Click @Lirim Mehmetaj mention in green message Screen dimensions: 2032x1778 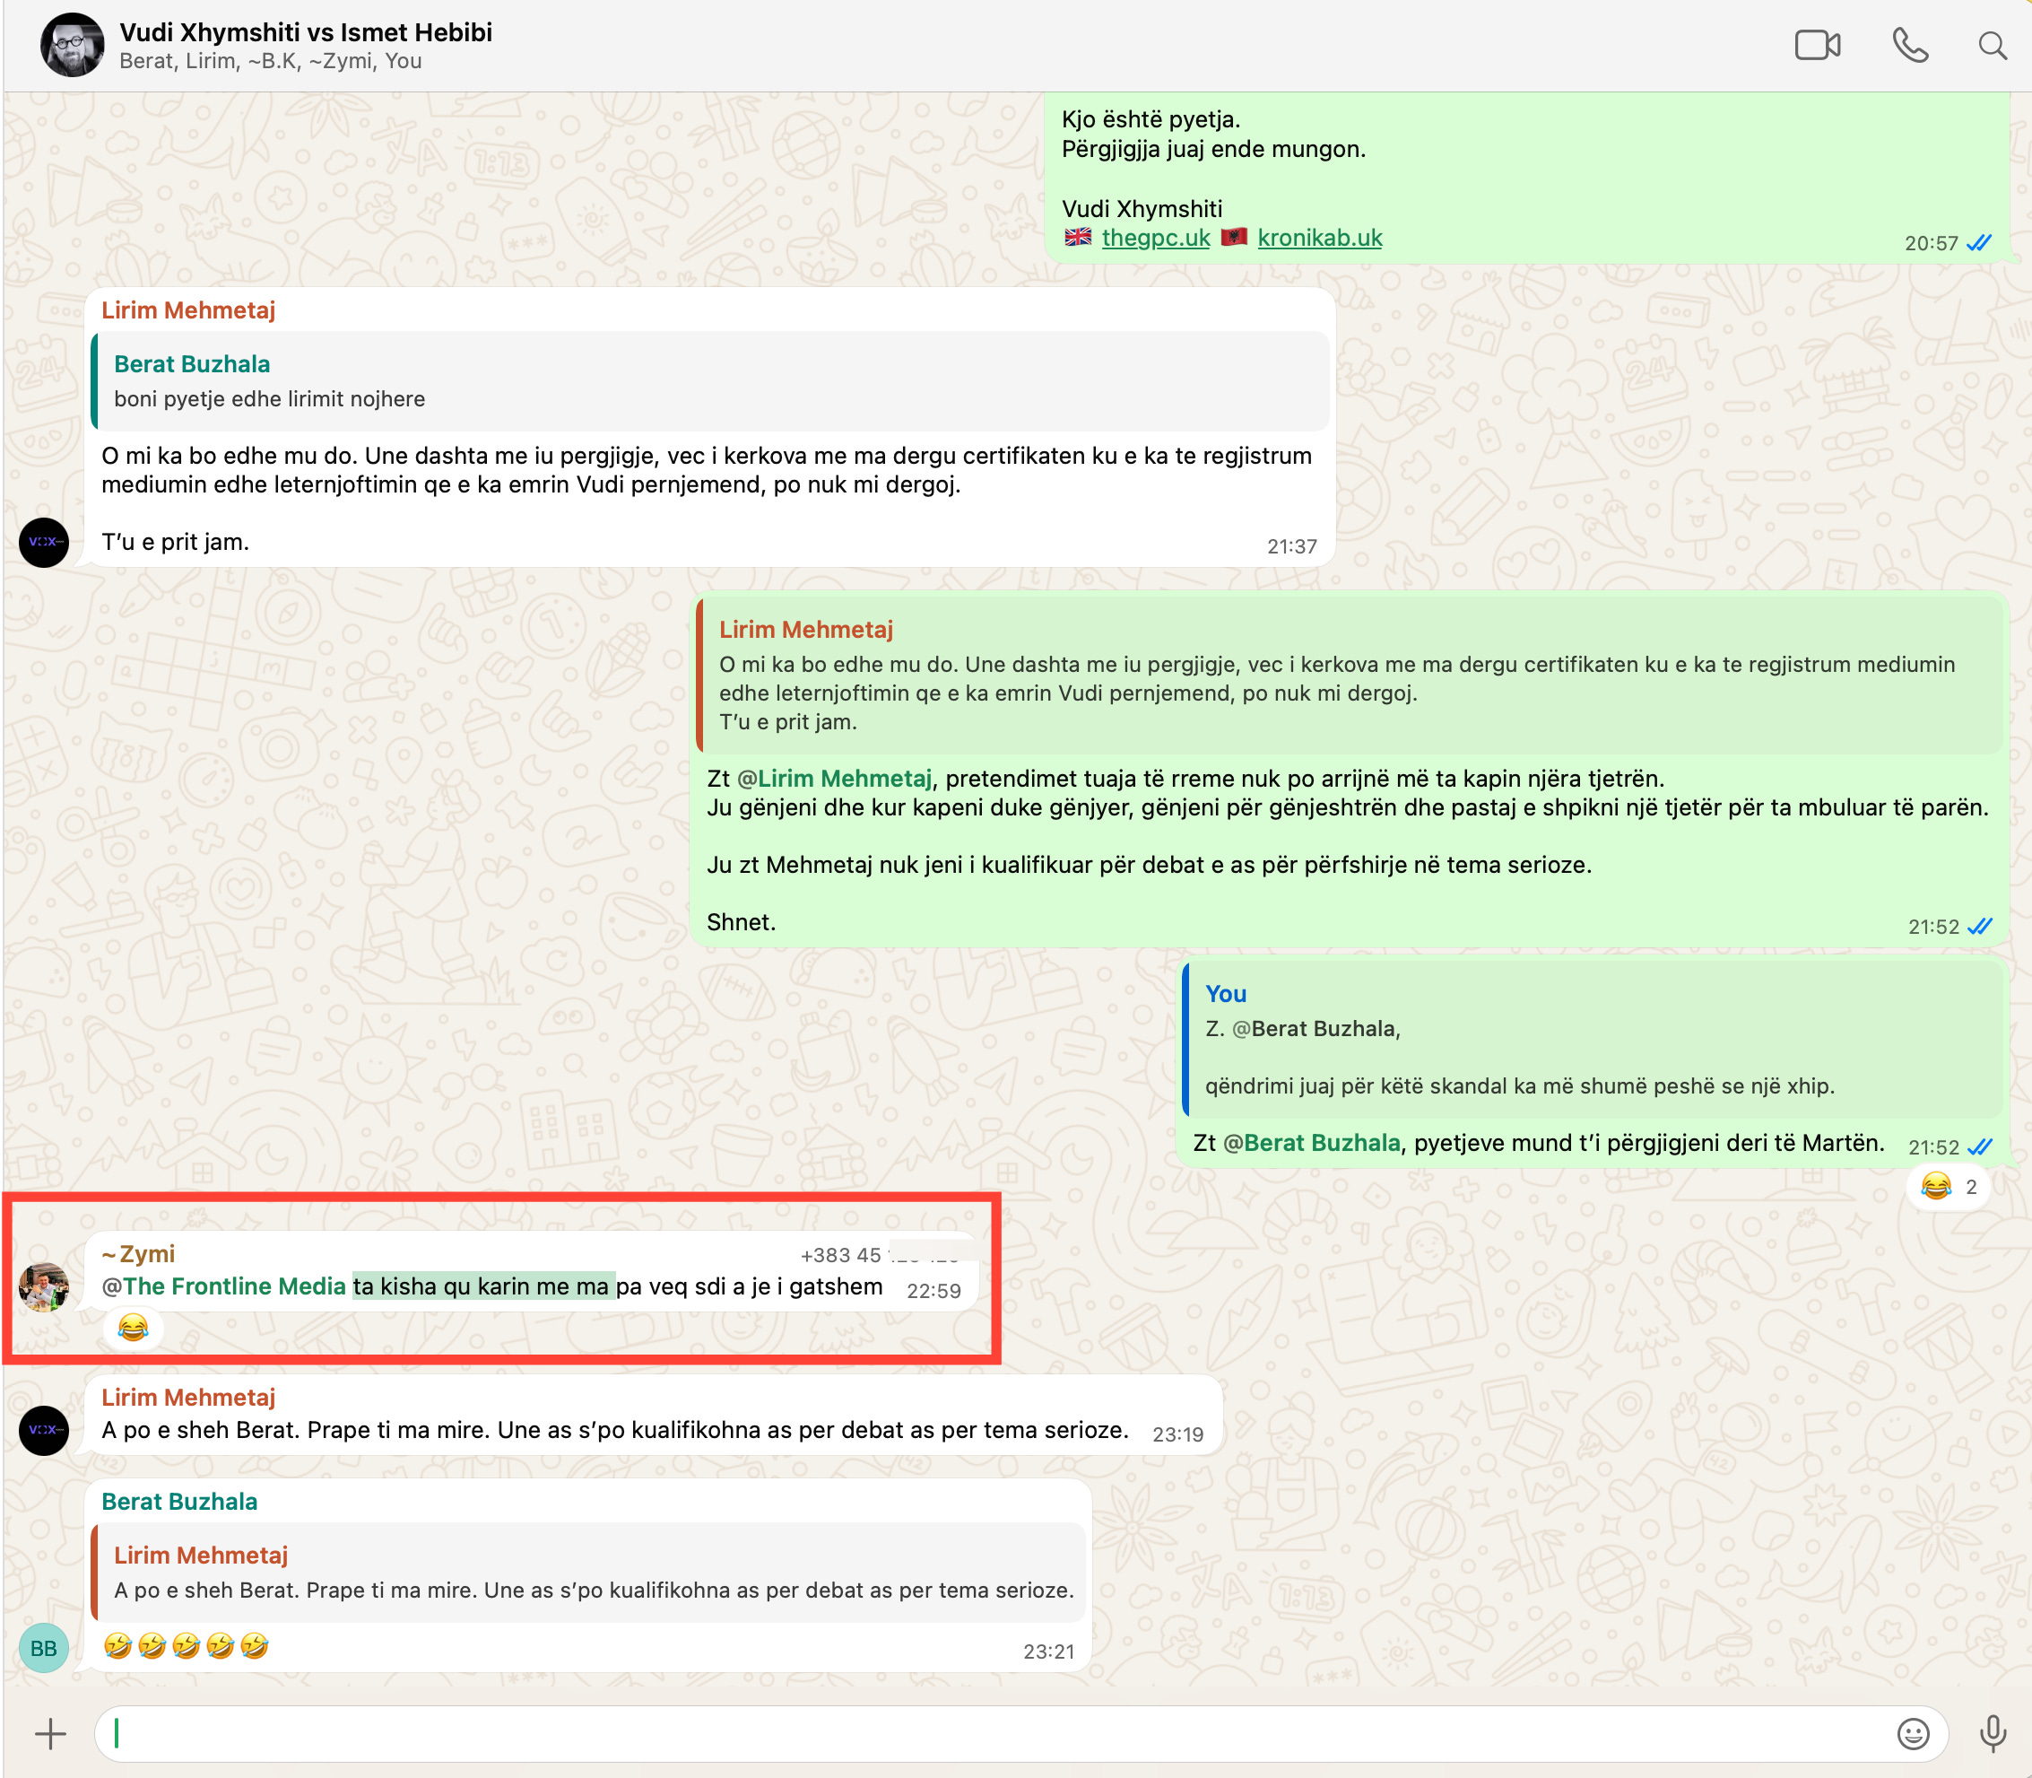(x=834, y=779)
